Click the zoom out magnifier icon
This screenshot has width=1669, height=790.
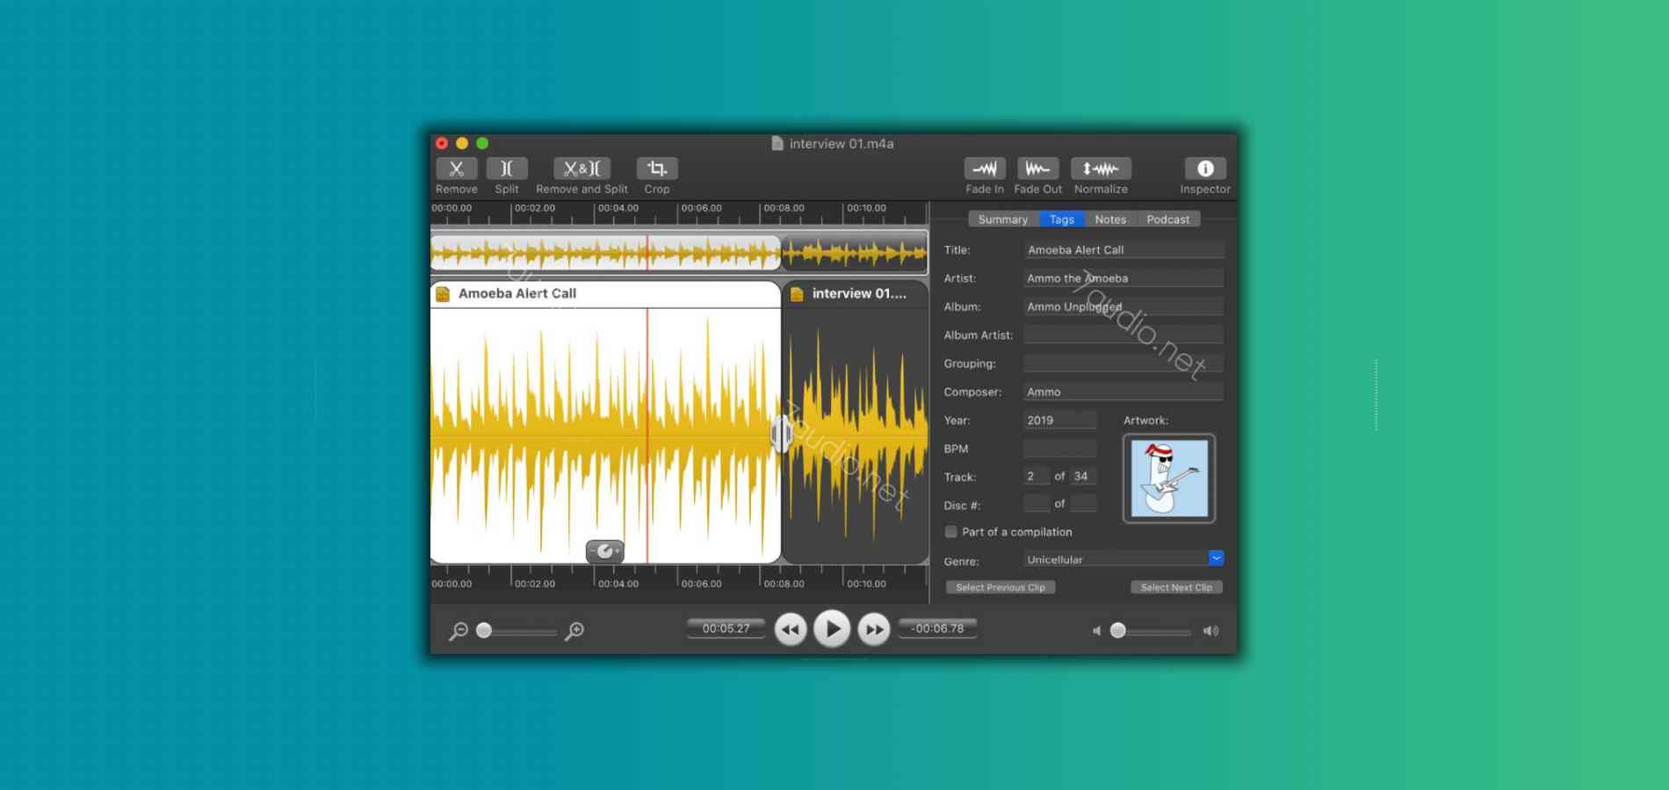coord(459,630)
